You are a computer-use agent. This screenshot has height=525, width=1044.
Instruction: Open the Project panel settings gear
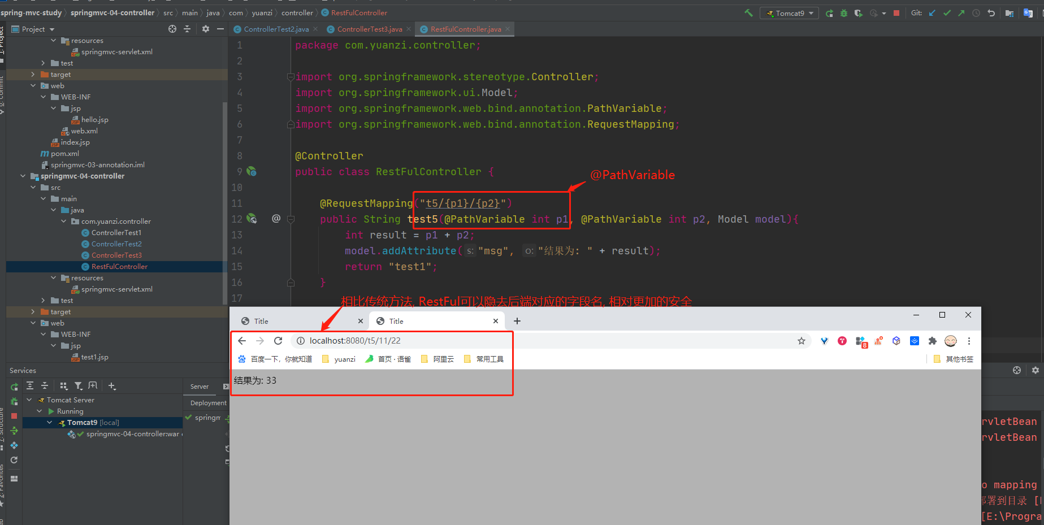(206, 29)
